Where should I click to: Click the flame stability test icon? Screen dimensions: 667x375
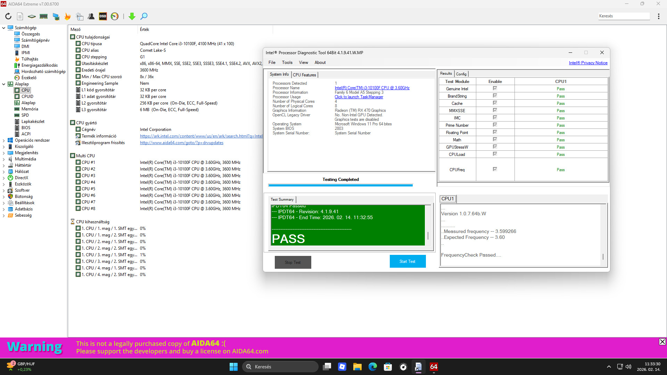point(67,16)
